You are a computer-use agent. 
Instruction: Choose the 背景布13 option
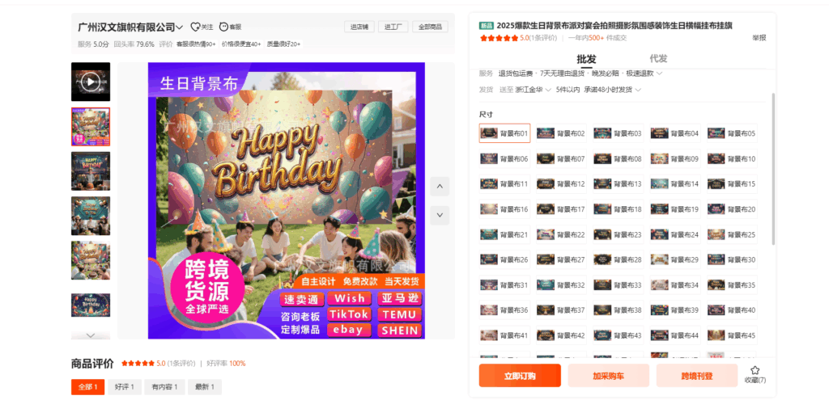pos(619,184)
